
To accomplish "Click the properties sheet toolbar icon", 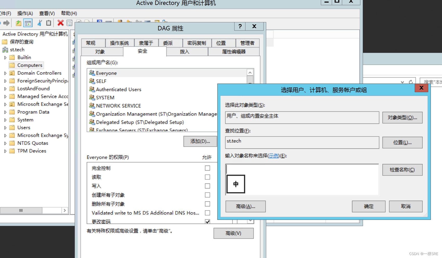I will pos(69,23).
